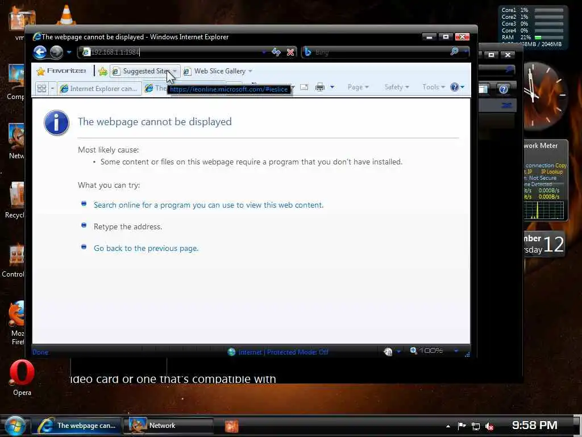Switch to the 'Internet Explorer can...' tab
The image size is (582, 437).
(99, 88)
